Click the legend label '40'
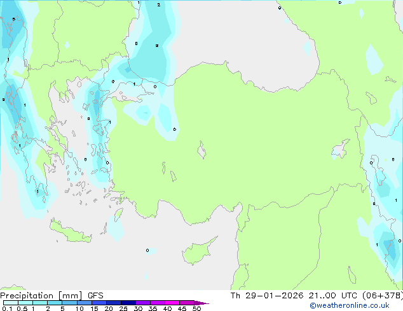 tap(167, 308)
